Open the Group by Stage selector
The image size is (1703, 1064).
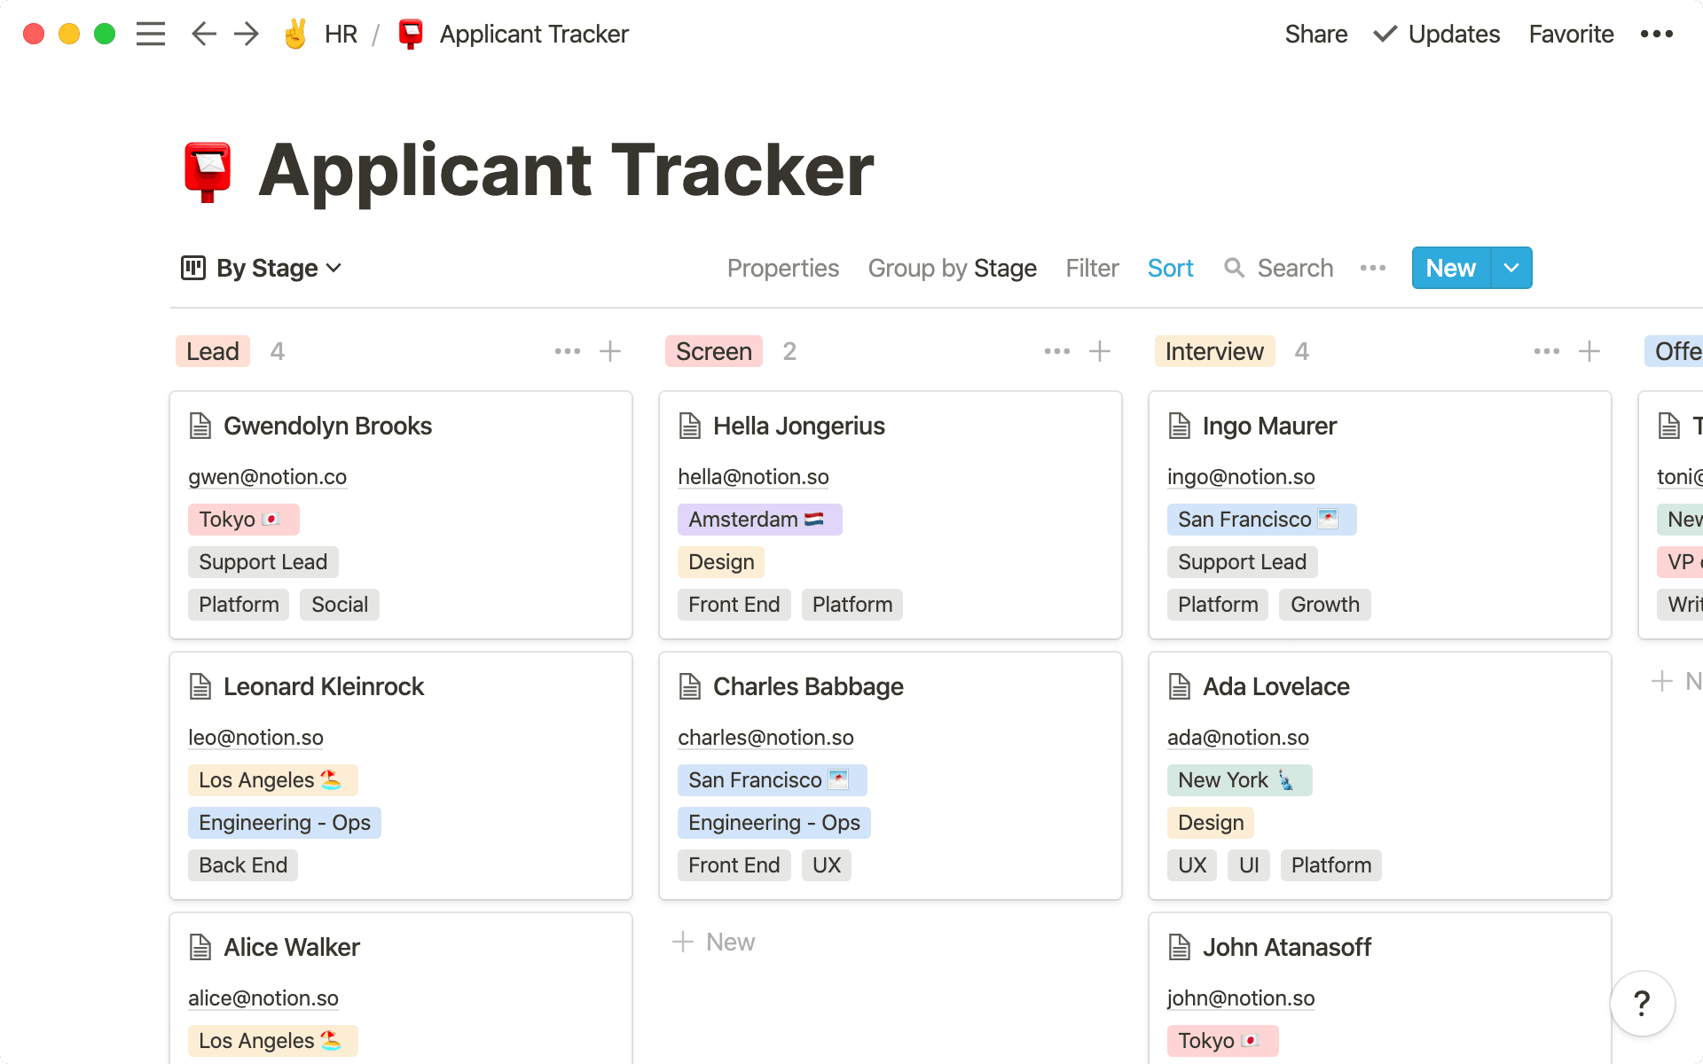[x=952, y=268]
